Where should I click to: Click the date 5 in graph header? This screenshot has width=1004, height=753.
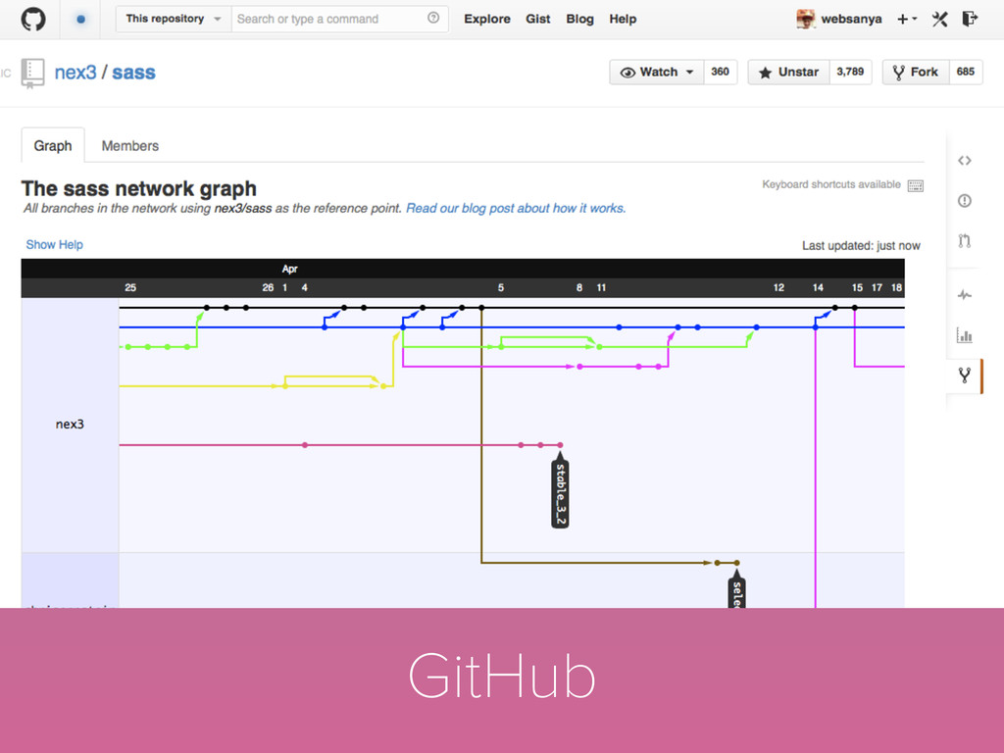click(501, 287)
